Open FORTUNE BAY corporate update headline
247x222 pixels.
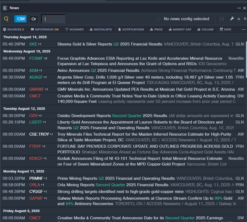pyautogui.click(x=145, y=149)
